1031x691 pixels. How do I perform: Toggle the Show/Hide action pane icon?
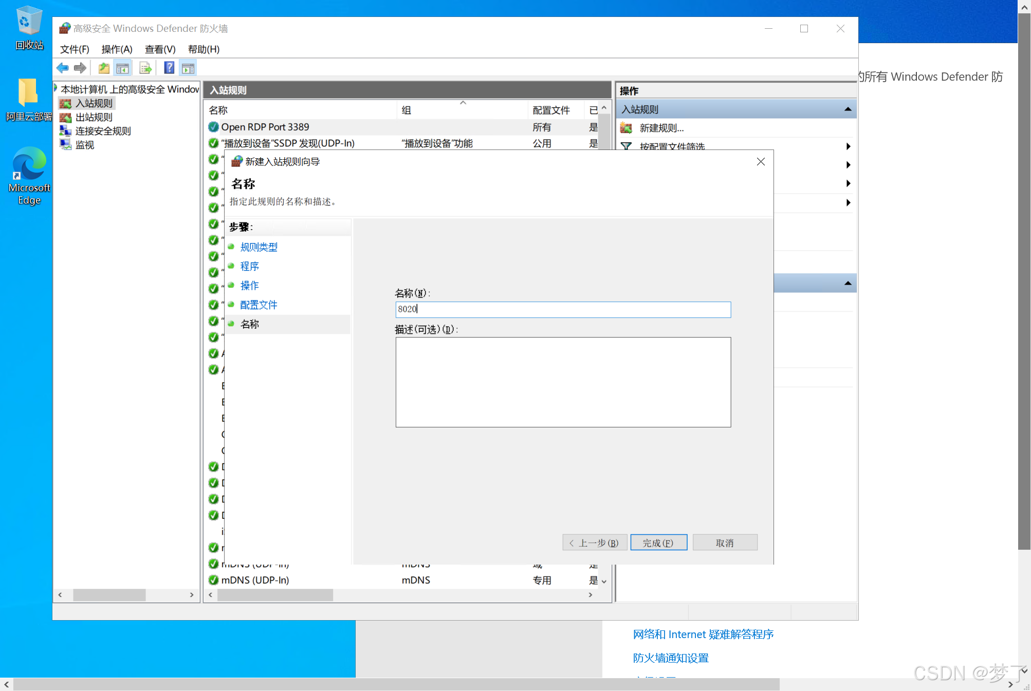coord(188,68)
